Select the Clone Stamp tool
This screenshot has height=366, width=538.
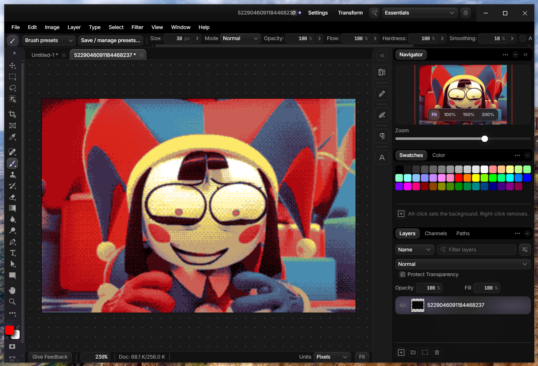(13, 175)
